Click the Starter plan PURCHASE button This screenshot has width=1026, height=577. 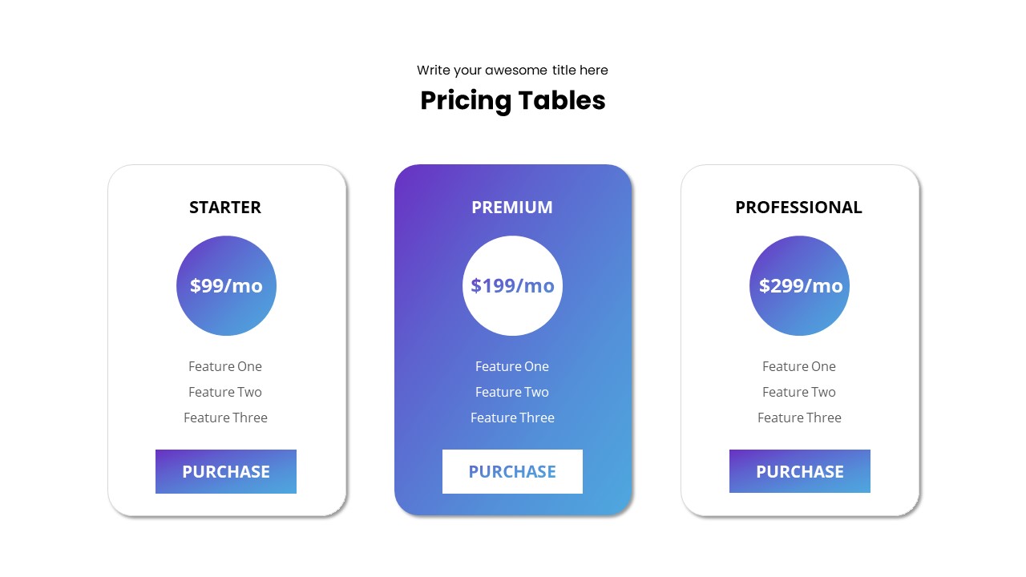225,471
